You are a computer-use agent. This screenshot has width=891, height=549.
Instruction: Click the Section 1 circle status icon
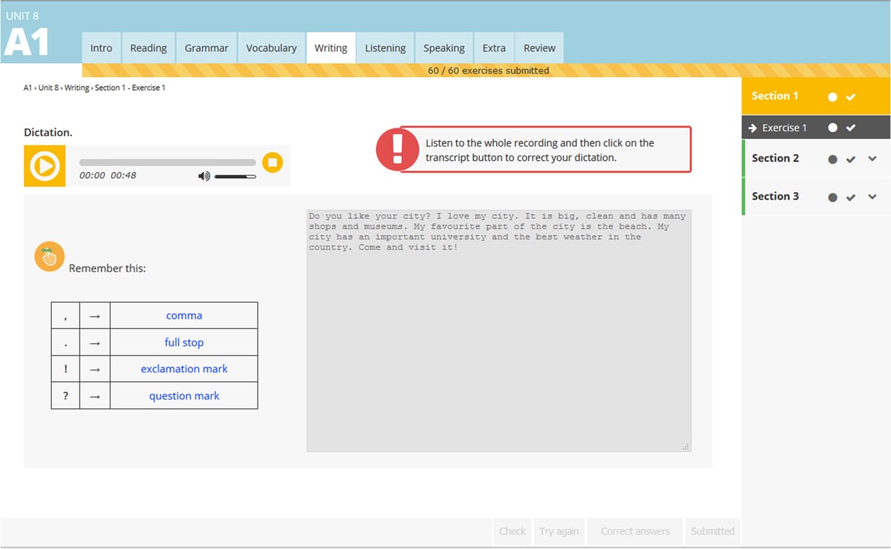[832, 97]
